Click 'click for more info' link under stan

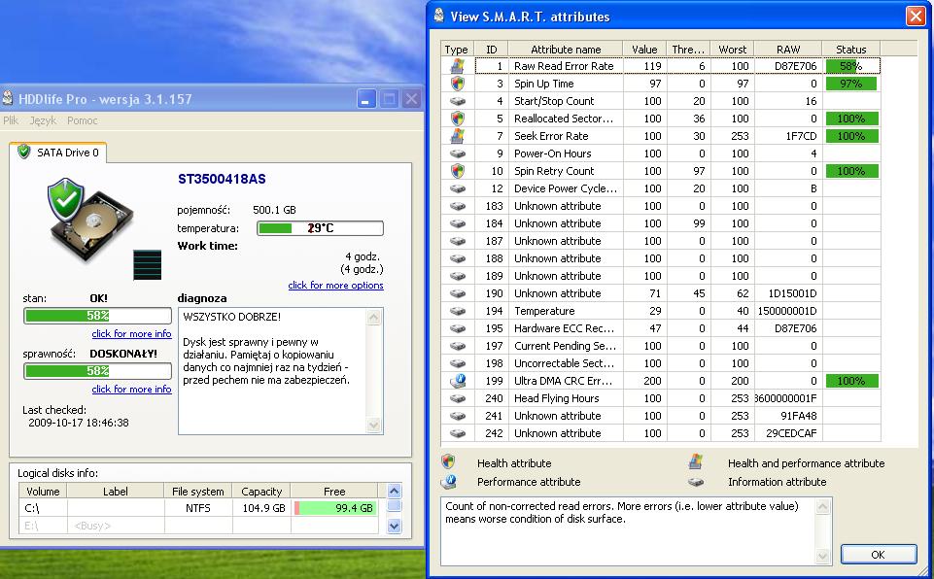pyautogui.click(x=131, y=333)
